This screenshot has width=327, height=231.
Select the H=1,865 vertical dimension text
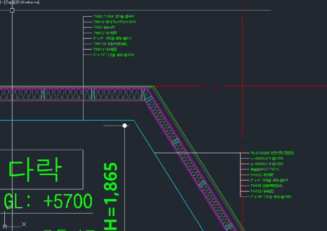coord(111,196)
